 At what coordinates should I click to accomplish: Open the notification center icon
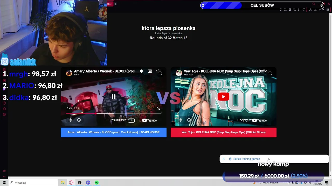click(x=327, y=183)
